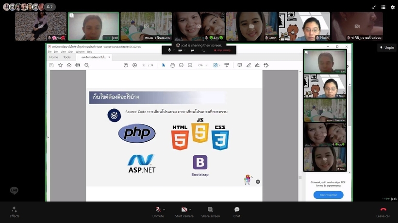Toggle microphone in the screen sharing bar
This screenshot has width=398, height=223.
169,50
